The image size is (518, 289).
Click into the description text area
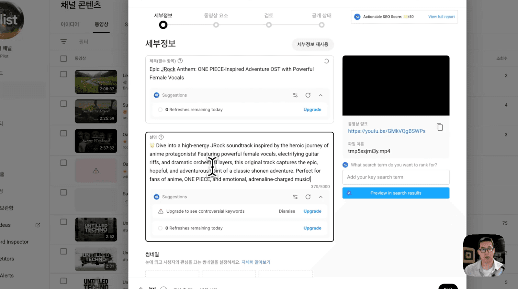point(240,162)
